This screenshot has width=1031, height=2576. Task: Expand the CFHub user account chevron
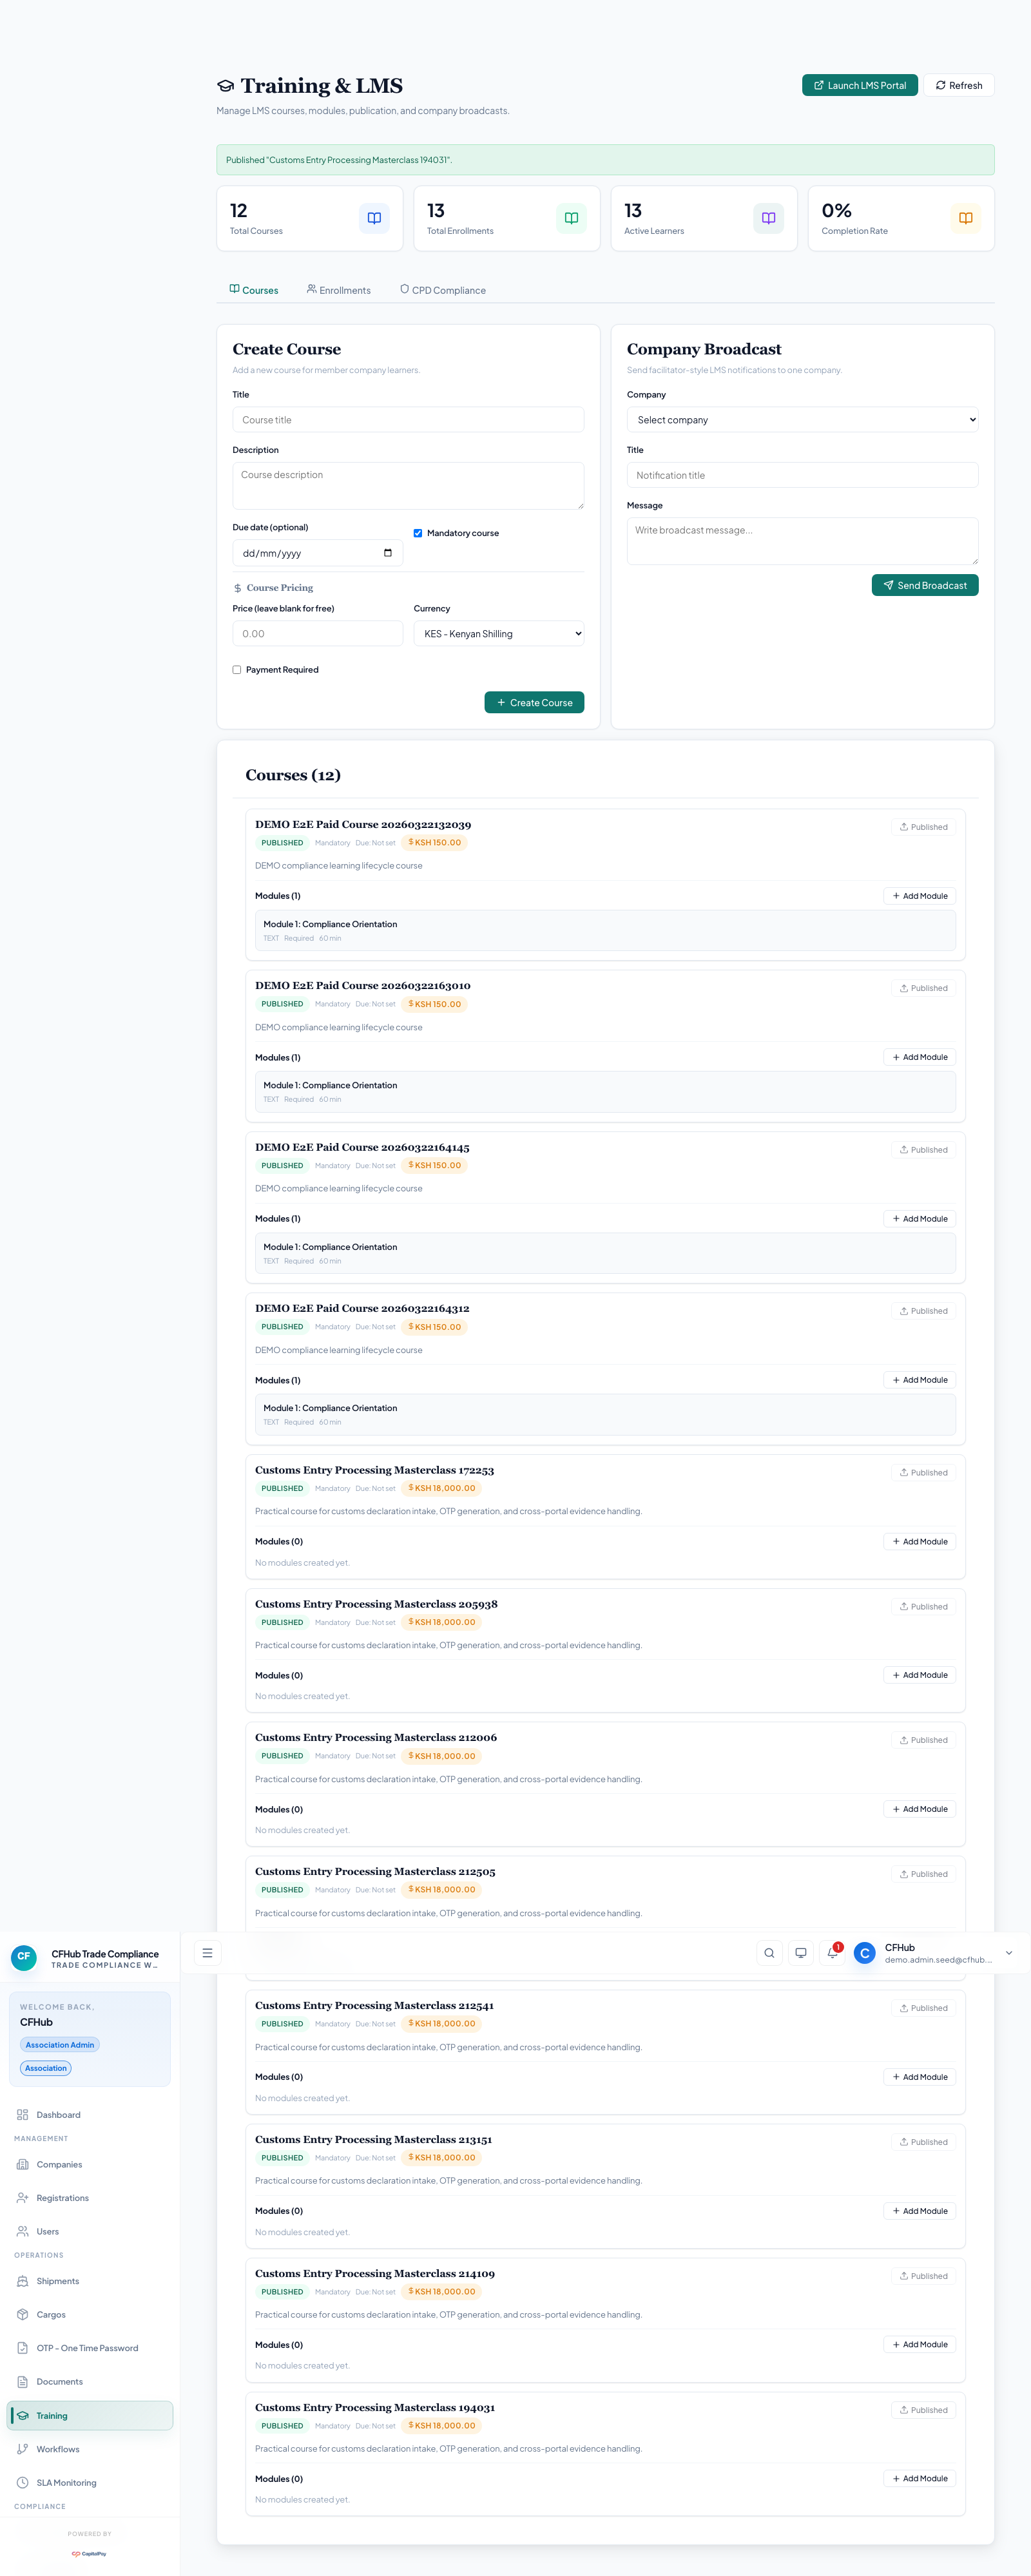tap(1008, 1953)
